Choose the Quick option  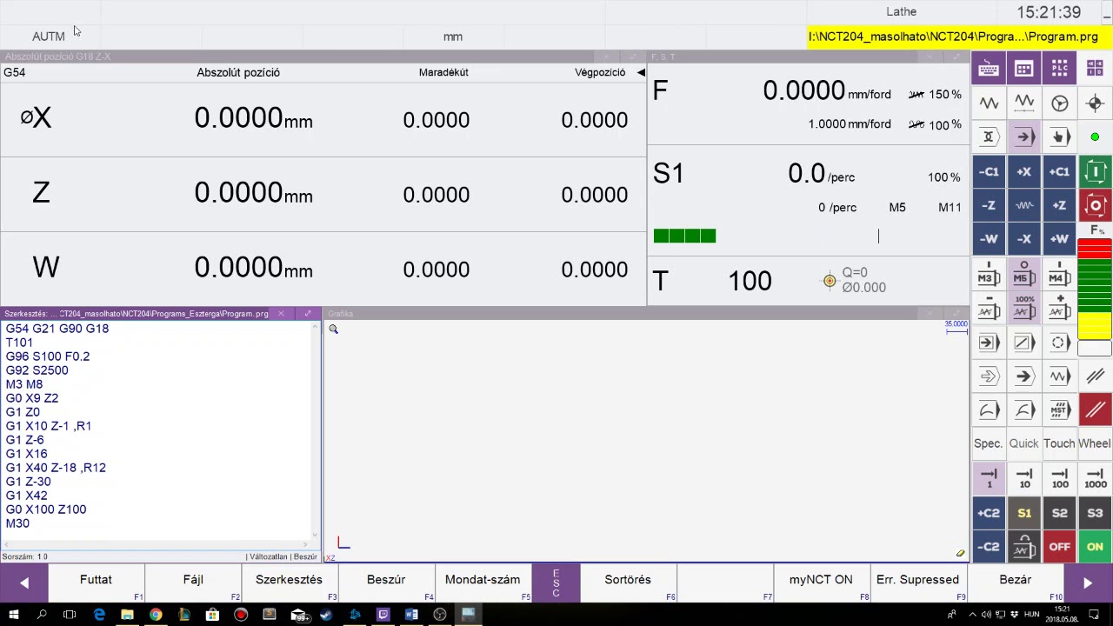click(1024, 443)
